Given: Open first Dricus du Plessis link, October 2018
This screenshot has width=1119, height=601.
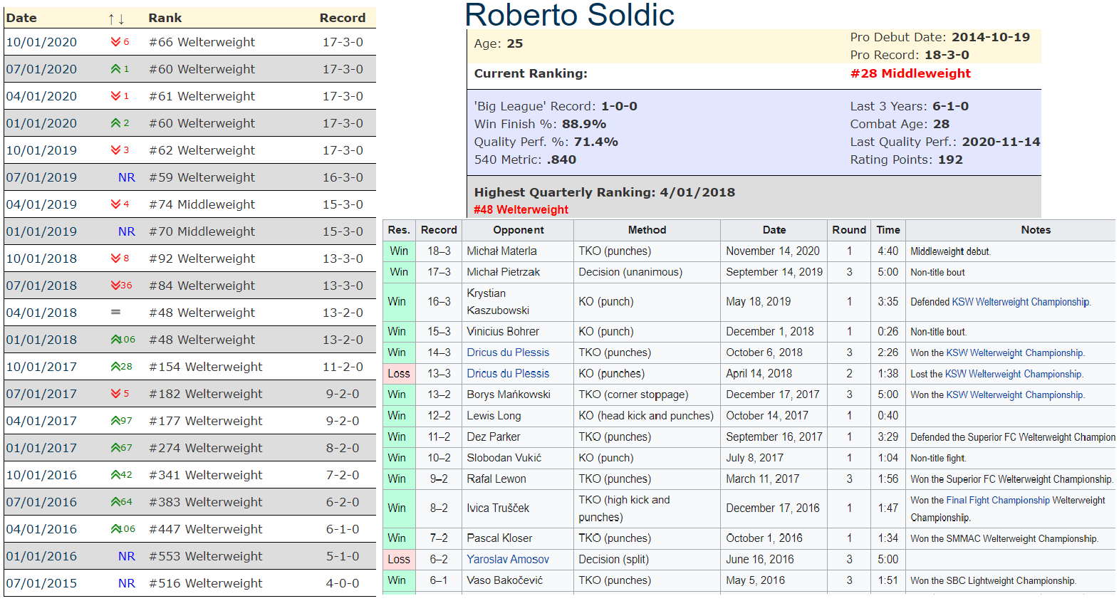Looking at the screenshot, I should [x=508, y=352].
